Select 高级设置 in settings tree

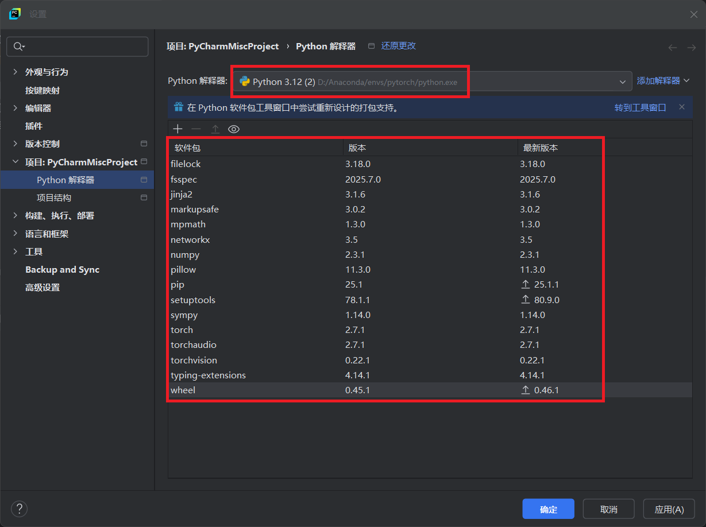coord(43,287)
